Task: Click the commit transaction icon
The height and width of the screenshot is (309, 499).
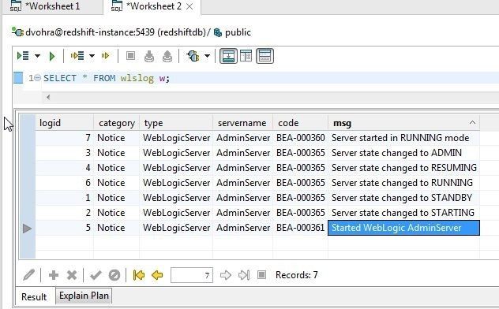Action: (149, 56)
